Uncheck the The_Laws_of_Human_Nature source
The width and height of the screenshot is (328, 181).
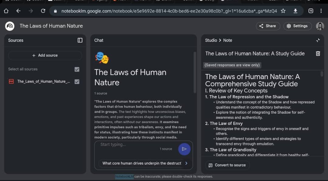click(x=77, y=82)
